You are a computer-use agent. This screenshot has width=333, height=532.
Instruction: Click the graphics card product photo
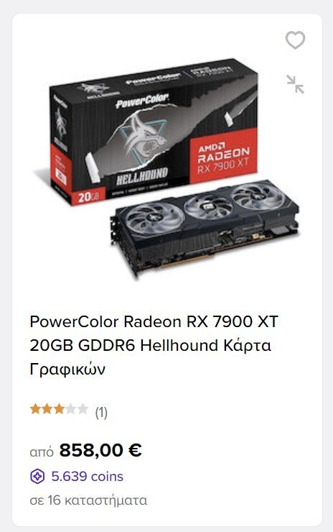[205, 229]
